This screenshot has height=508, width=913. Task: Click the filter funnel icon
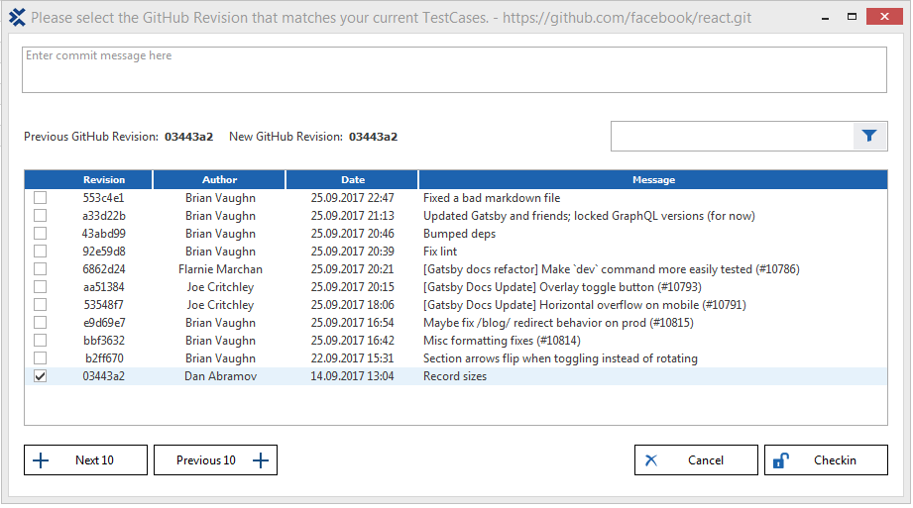click(869, 137)
